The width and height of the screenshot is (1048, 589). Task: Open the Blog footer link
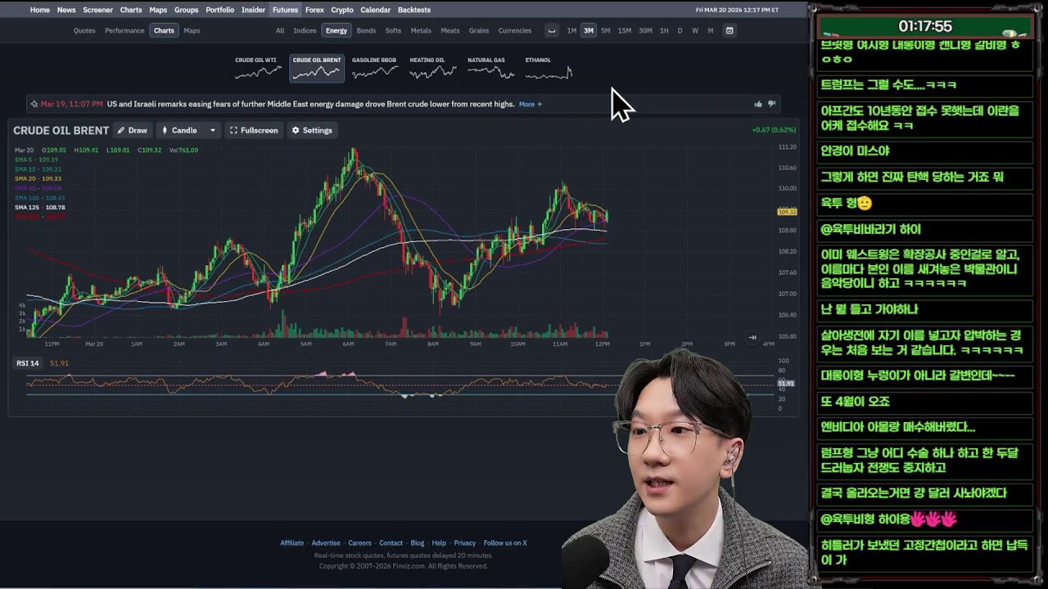click(418, 543)
